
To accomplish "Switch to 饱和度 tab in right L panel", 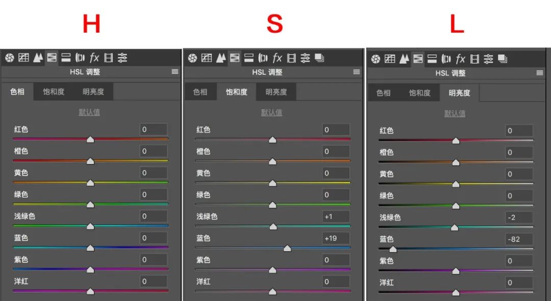I will (420, 93).
